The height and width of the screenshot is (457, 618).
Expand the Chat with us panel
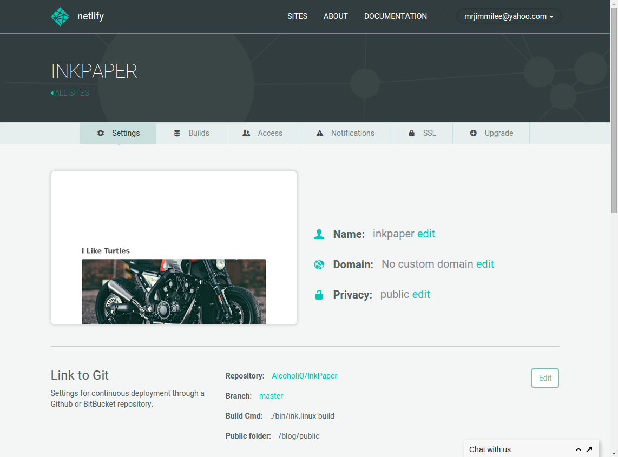click(x=578, y=449)
